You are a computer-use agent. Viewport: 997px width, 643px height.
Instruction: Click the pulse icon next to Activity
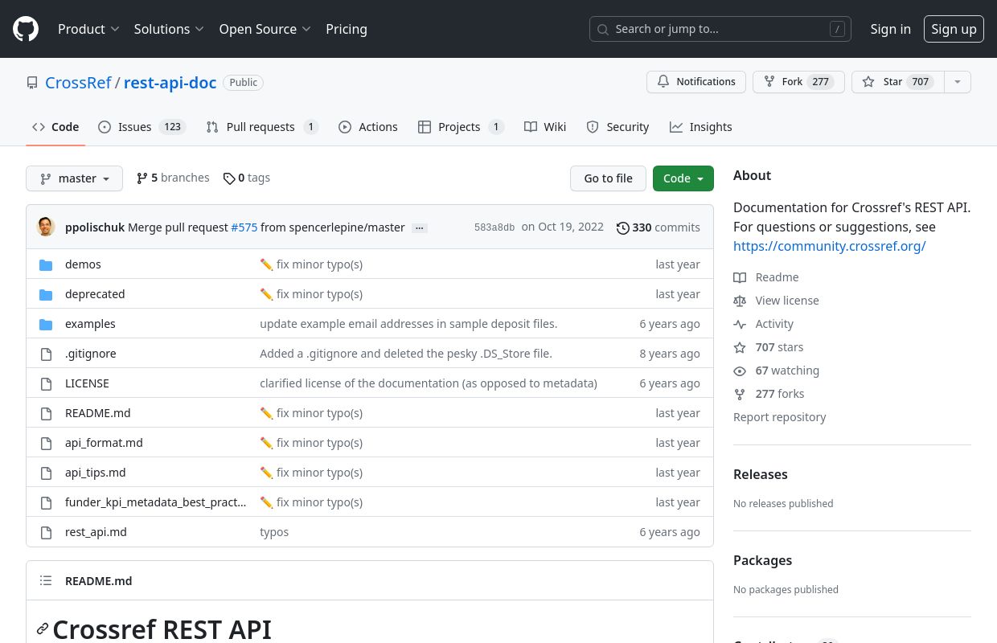(x=740, y=324)
